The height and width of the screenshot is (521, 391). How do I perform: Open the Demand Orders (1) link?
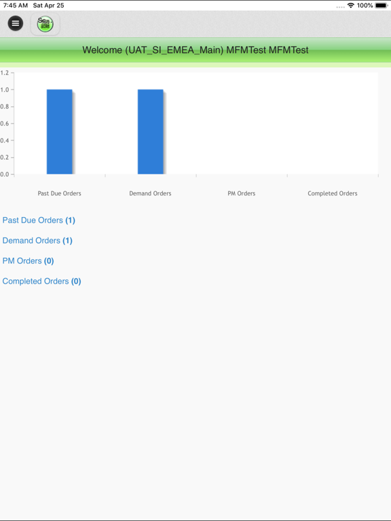(x=37, y=241)
